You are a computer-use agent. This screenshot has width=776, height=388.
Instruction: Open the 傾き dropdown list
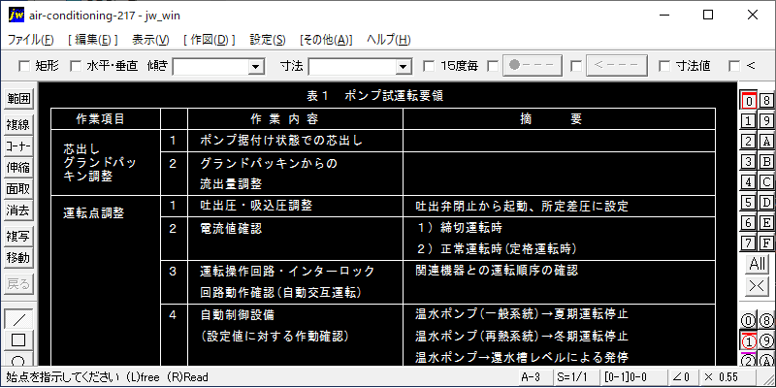point(256,66)
